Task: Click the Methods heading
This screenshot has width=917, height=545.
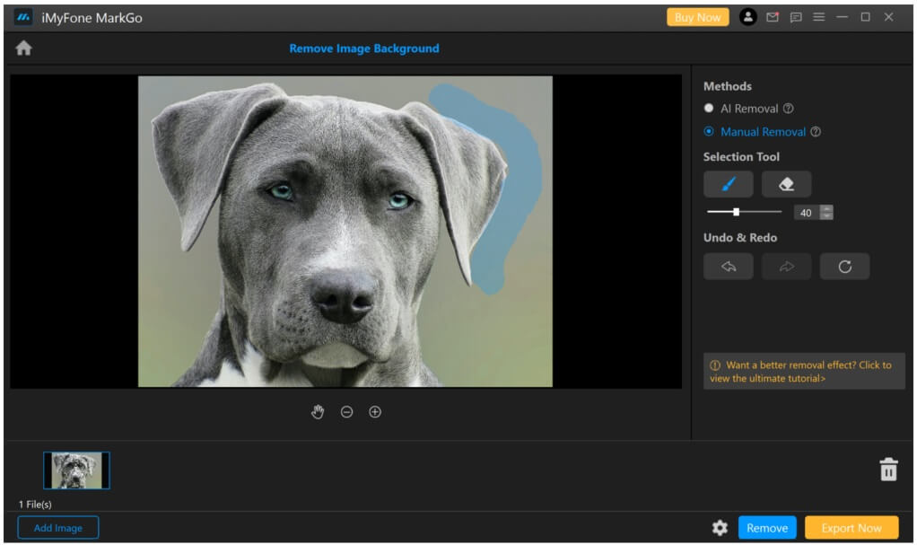Action: click(727, 86)
